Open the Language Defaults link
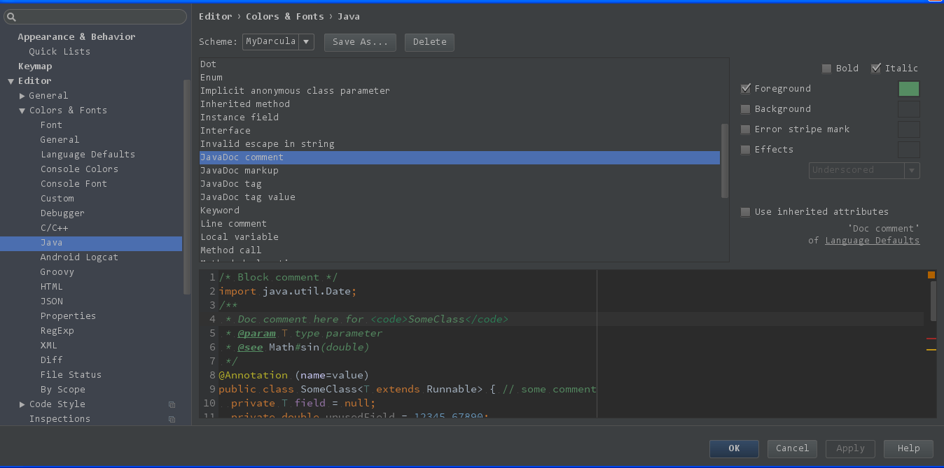The height and width of the screenshot is (468, 944). [x=872, y=241]
